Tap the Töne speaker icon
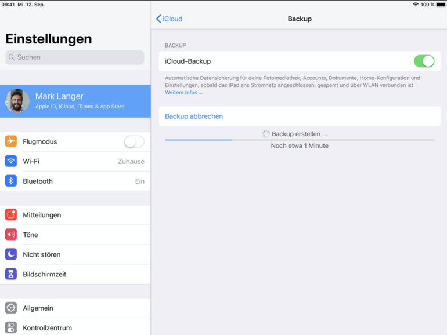 (x=11, y=235)
